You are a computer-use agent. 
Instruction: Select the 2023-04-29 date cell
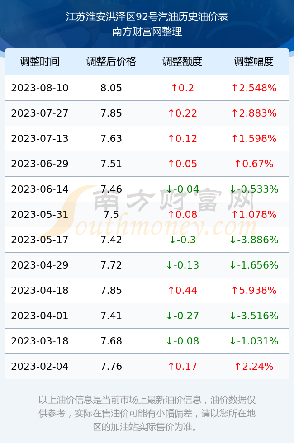point(40,265)
